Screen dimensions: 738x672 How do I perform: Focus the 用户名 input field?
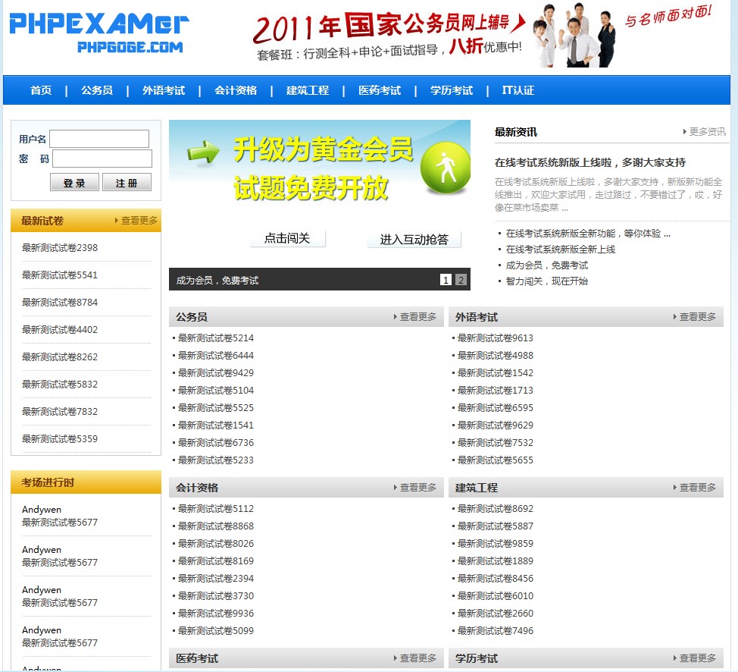(x=99, y=139)
